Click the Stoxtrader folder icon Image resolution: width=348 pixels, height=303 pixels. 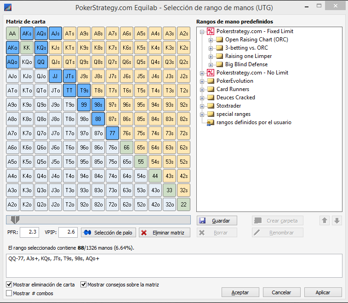(211, 106)
